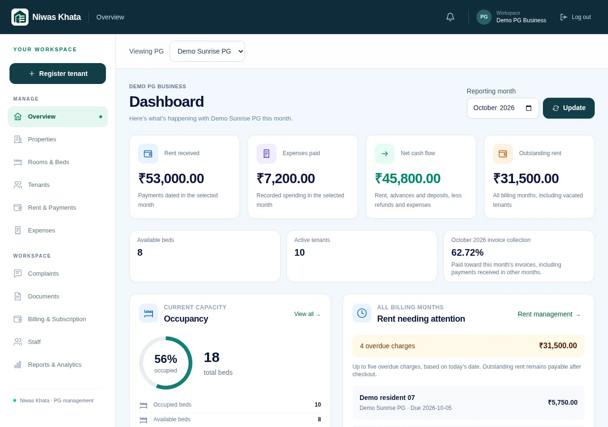This screenshot has height=427, width=608.
Task: Click the clock icon beside Rent needing attention
Action: (362, 313)
